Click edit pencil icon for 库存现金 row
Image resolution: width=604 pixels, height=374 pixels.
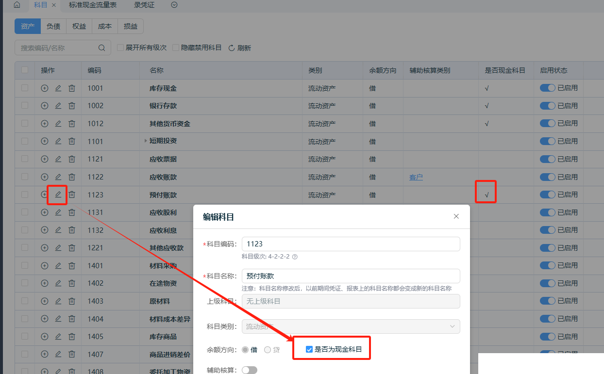click(x=58, y=88)
